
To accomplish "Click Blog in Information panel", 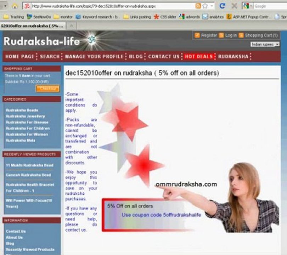I will (x=10, y=243).
